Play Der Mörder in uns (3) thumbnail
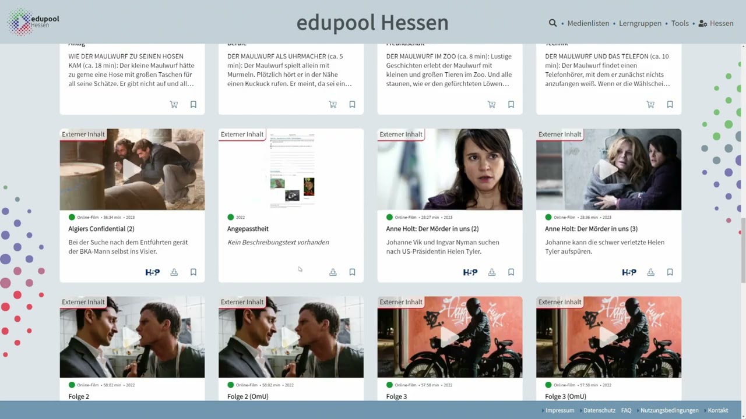This screenshot has height=419, width=746. coord(608,169)
